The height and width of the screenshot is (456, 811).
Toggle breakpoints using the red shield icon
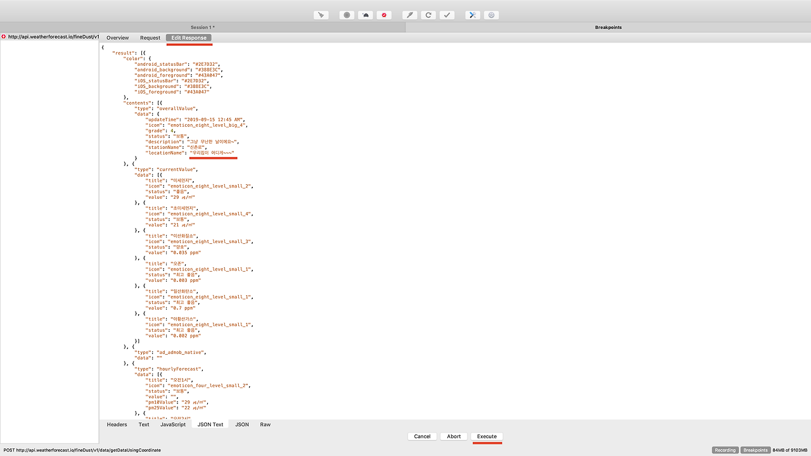click(x=384, y=15)
